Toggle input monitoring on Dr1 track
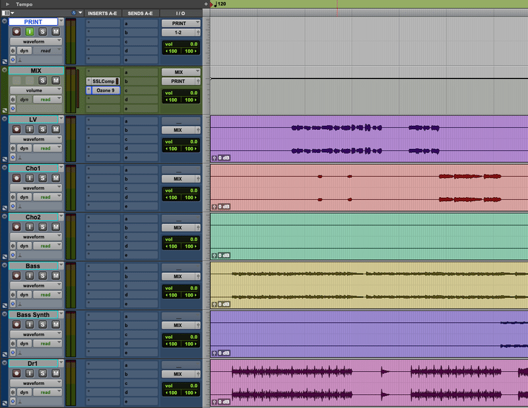This screenshot has height=408, width=528. [30, 373]
